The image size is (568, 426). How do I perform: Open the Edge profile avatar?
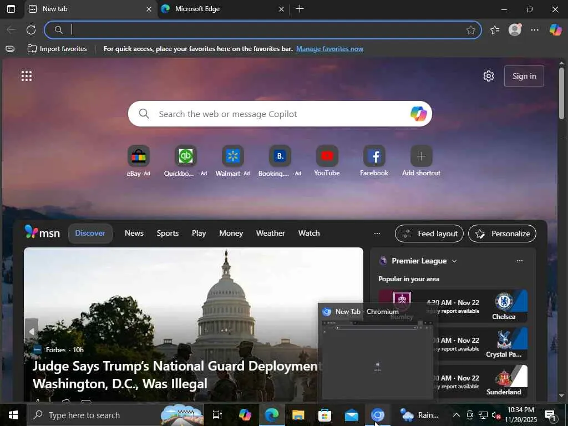pyautogui.click(x=515, y=30)
